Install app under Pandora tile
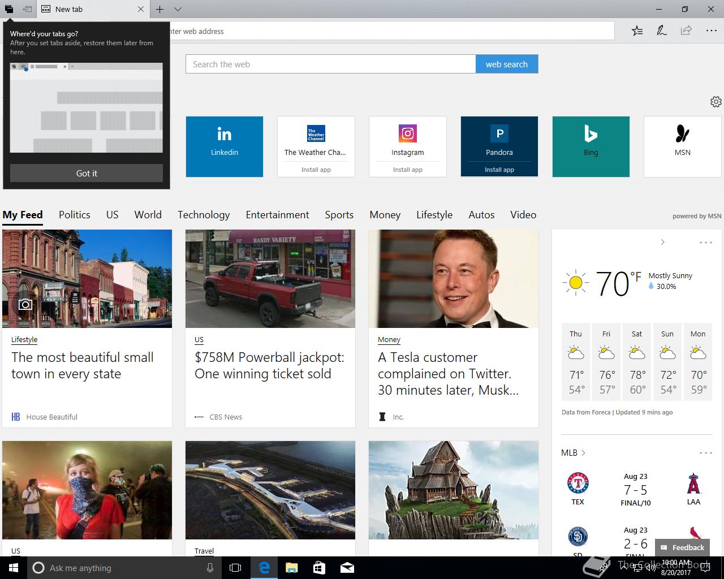 click(499, 170)
